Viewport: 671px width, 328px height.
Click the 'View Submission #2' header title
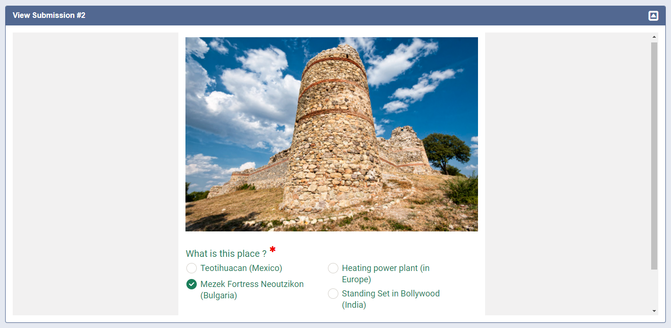coord(49,16)
